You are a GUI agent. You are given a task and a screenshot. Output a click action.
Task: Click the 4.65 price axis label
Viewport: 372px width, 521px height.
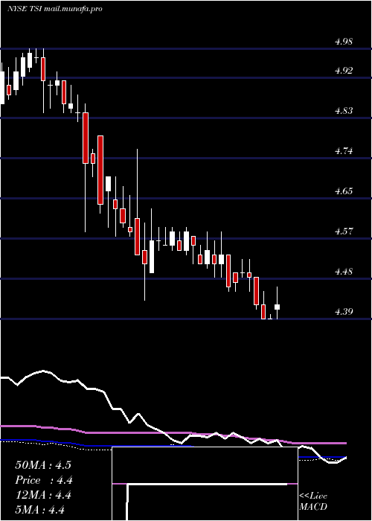click(344, 191)
